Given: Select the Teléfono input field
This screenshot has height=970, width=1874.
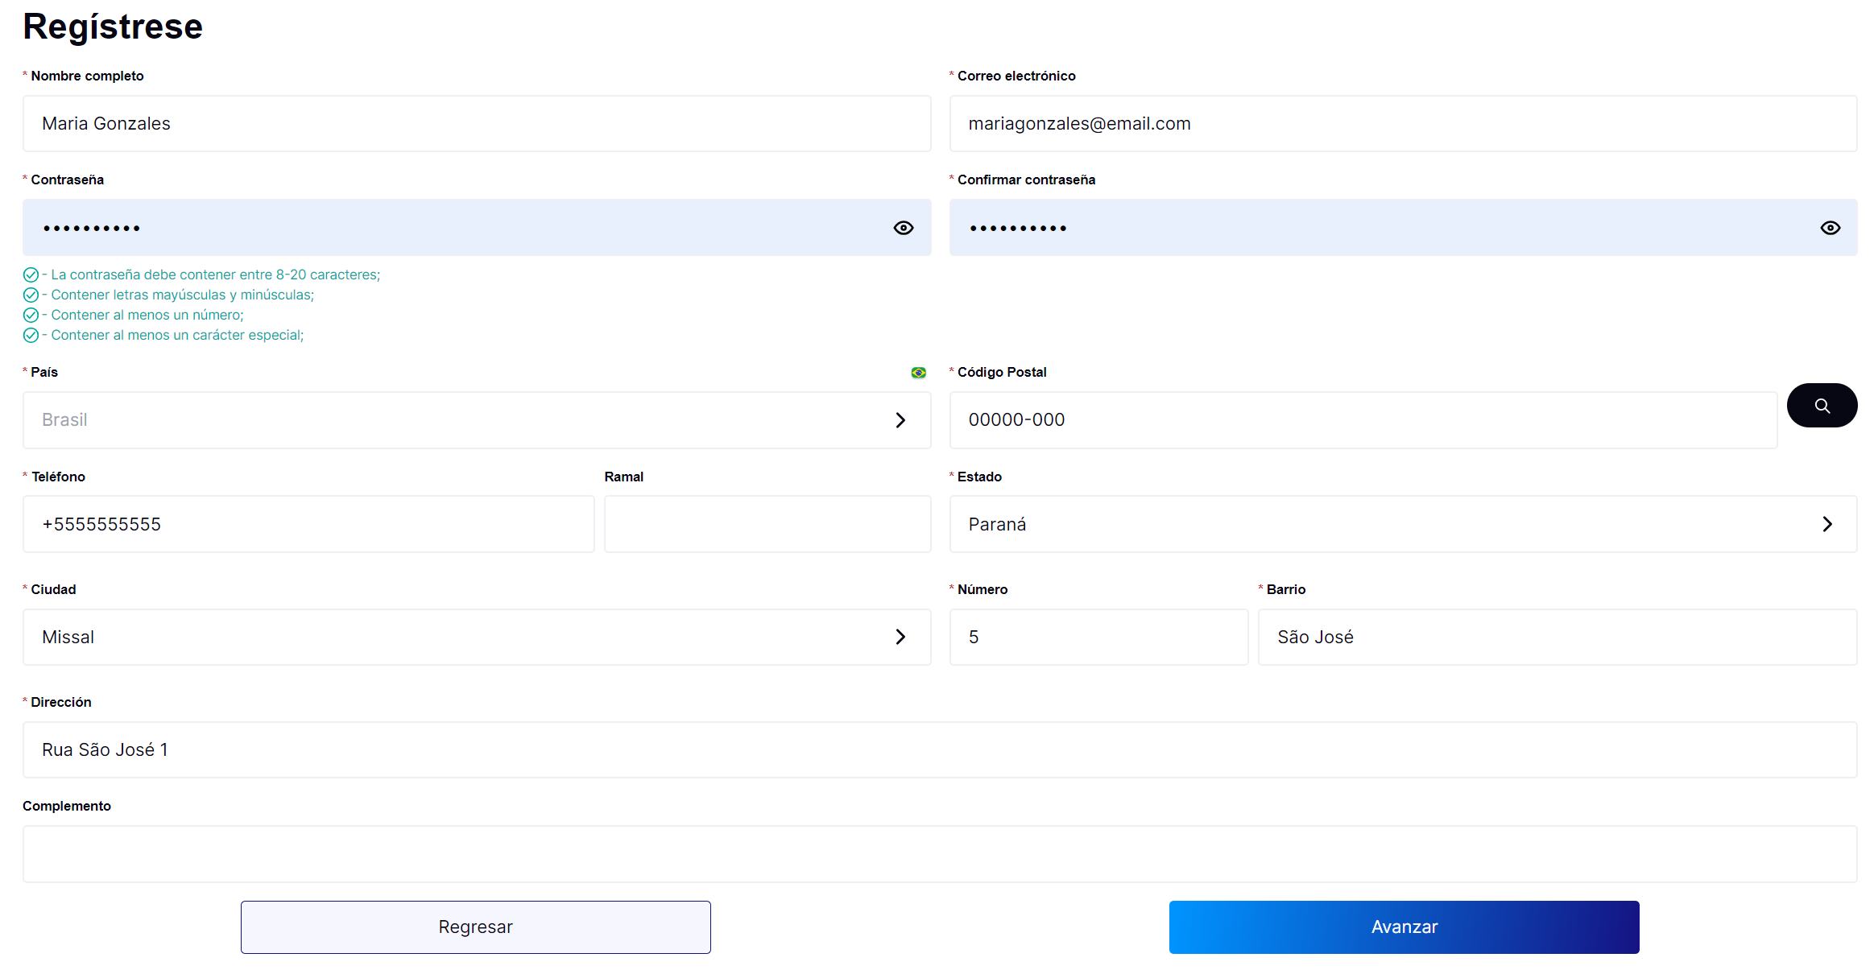Looking at the screenshot, I should tap(308, 524).
